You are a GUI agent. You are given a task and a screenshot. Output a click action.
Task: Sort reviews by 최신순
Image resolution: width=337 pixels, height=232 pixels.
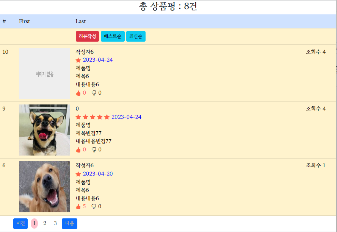click(x=136, y=36)
